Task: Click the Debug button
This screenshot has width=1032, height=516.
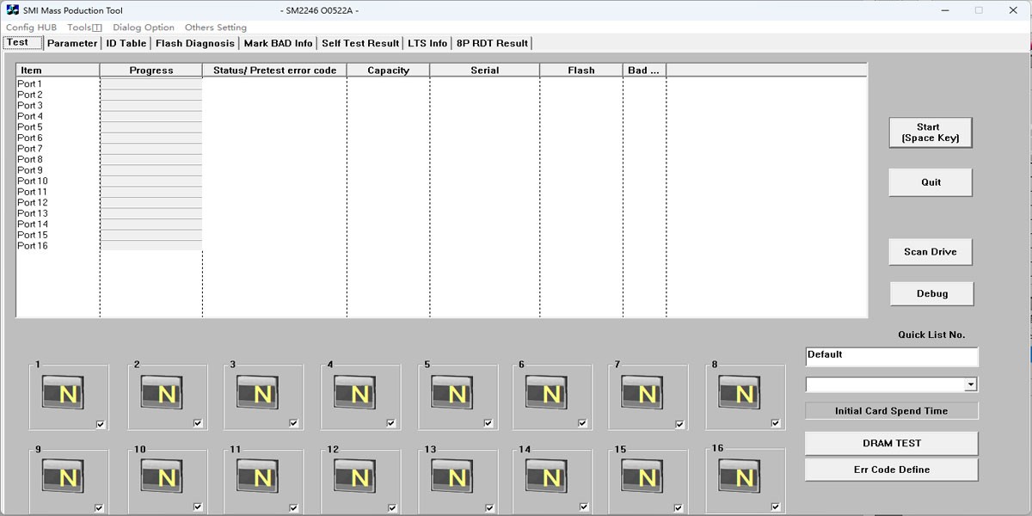Action: (932, 293)
